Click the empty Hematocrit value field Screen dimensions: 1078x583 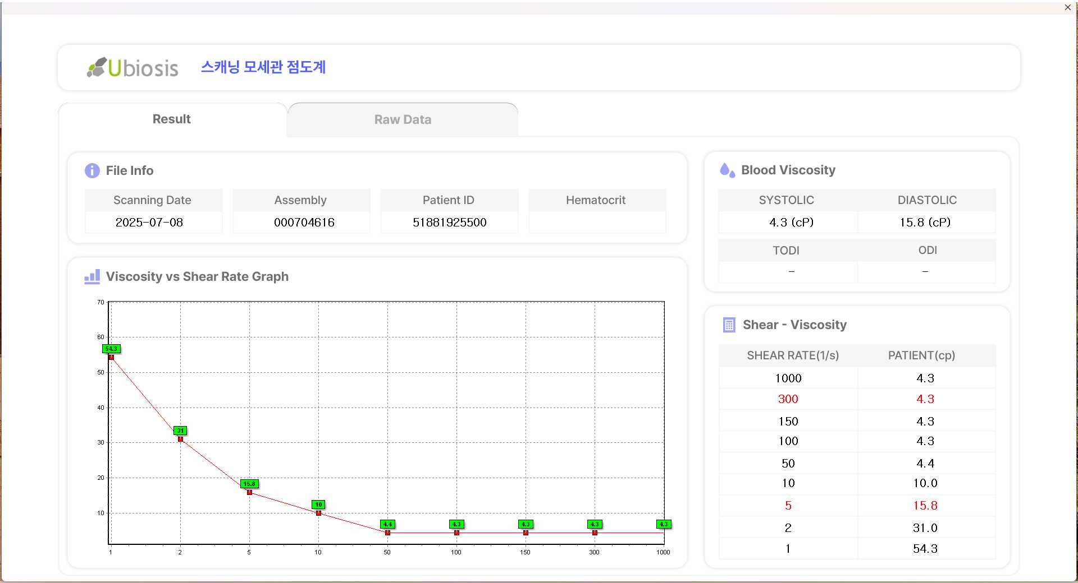[597, 222]
